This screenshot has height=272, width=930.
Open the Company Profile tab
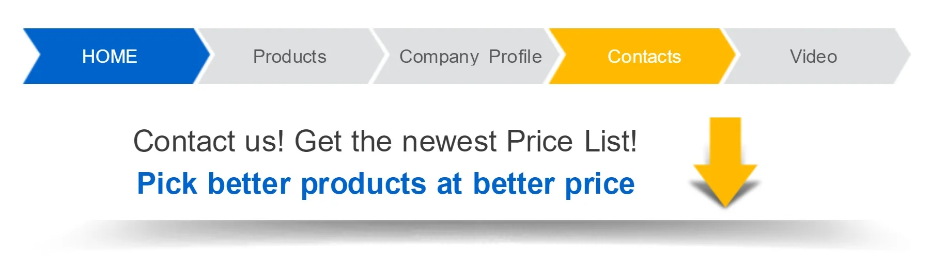pyautogui.click(x=470, y=56)
